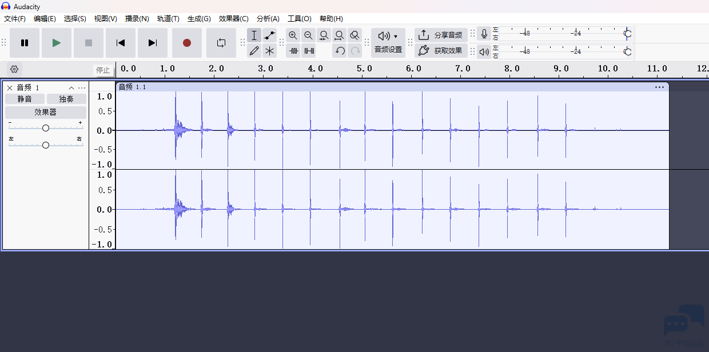Click the Audacity app logo in title bar
Image resolution: width=709 pixels, height=352 pixels.
(6, 6)
